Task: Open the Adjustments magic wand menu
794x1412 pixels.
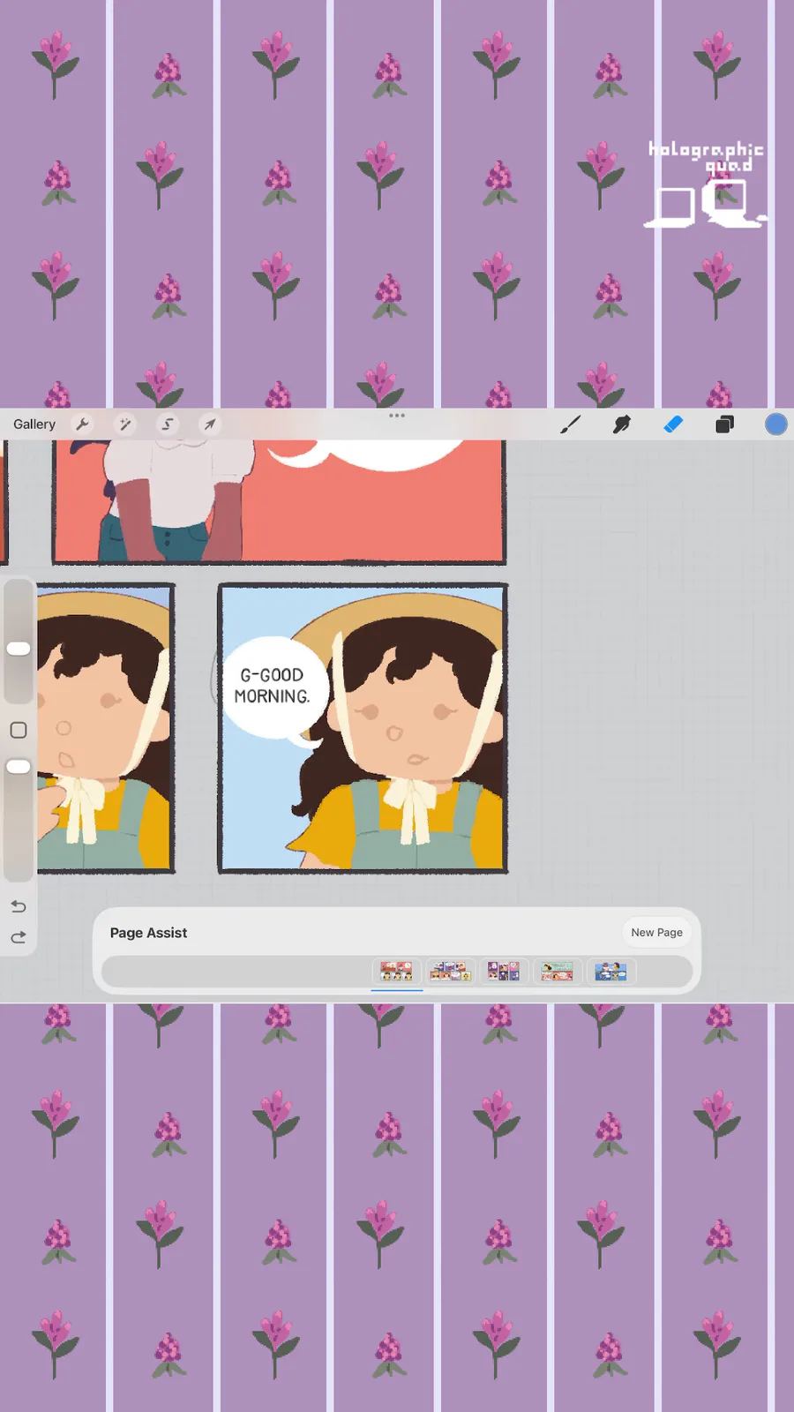Action: (x=125, y=424)
